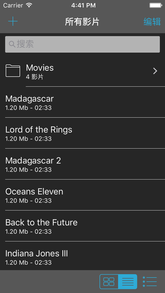Expand the Movies folder chevron
The width and height of the screenshot is (165, 293).
click(155, 71)
